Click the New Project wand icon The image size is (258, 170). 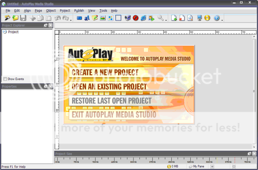(x=7, y=18)
